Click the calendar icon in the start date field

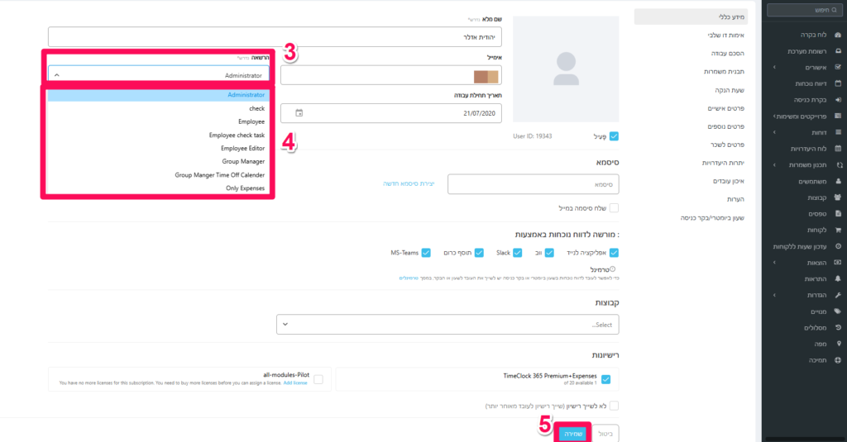click(299, 113)
